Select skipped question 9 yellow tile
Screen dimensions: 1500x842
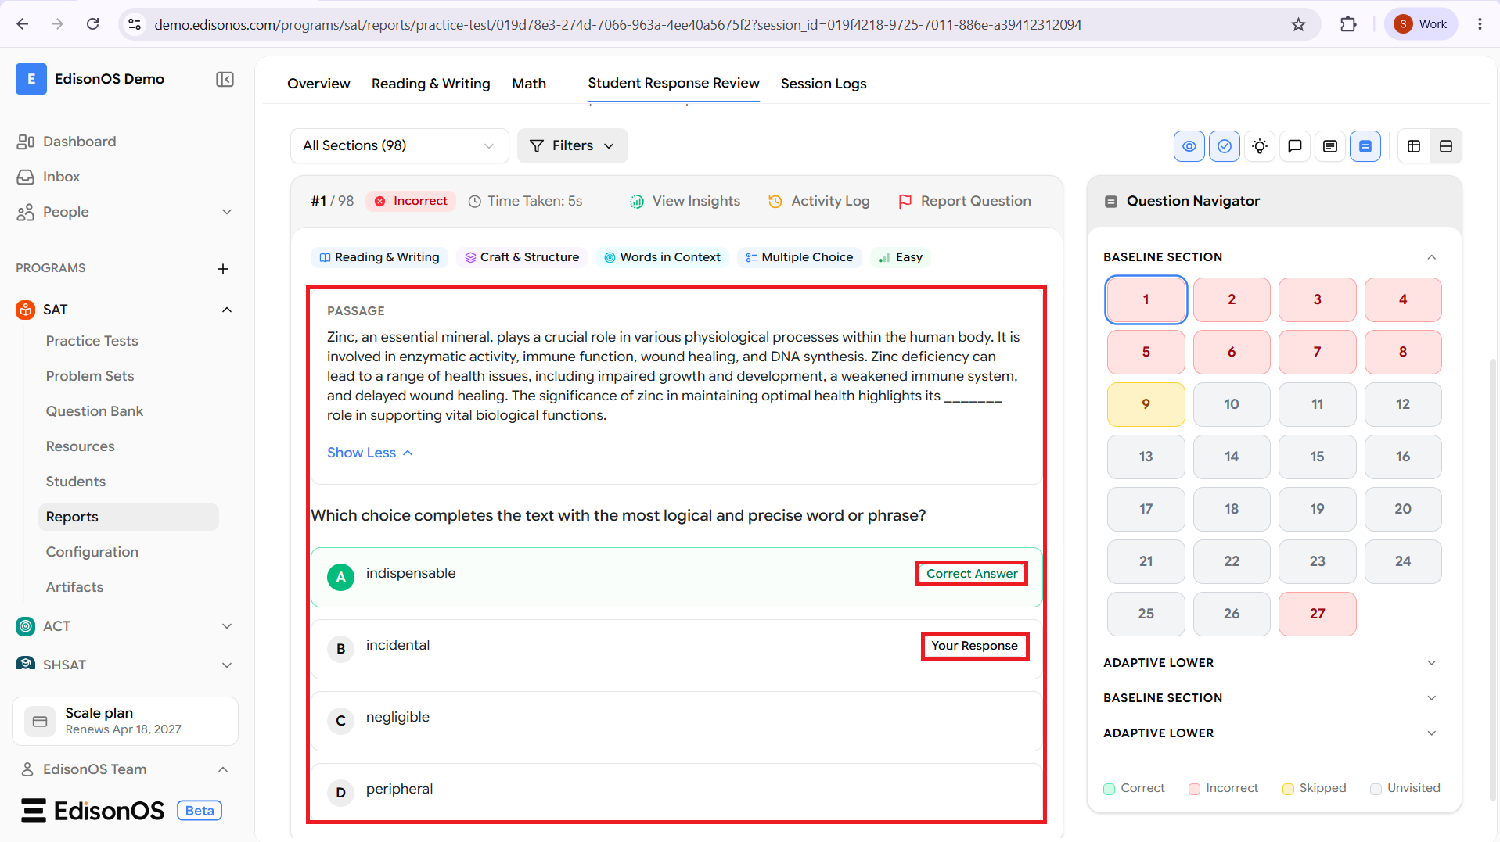pos(1146,404)
